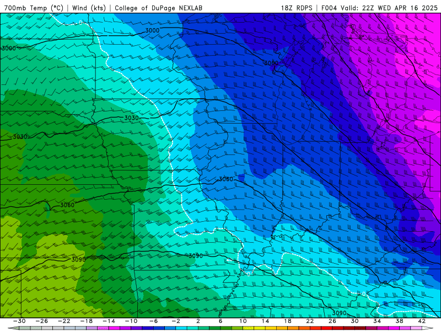
Task: Click the 6 degree scale label
Action: (x=220, y=321)
